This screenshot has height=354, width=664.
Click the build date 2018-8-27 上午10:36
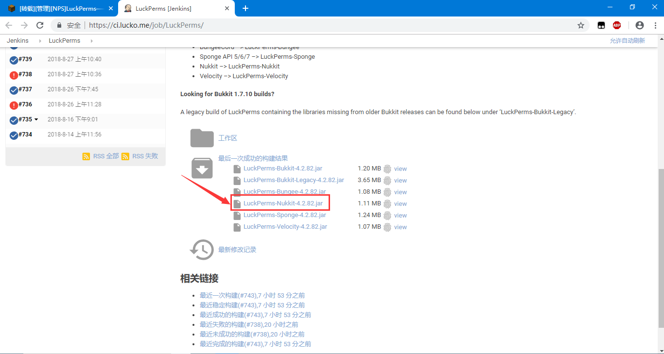pyautogui.click(x=74, y=74)
